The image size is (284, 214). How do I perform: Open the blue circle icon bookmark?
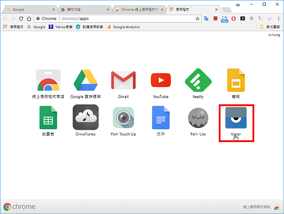[x=90, y=27]
